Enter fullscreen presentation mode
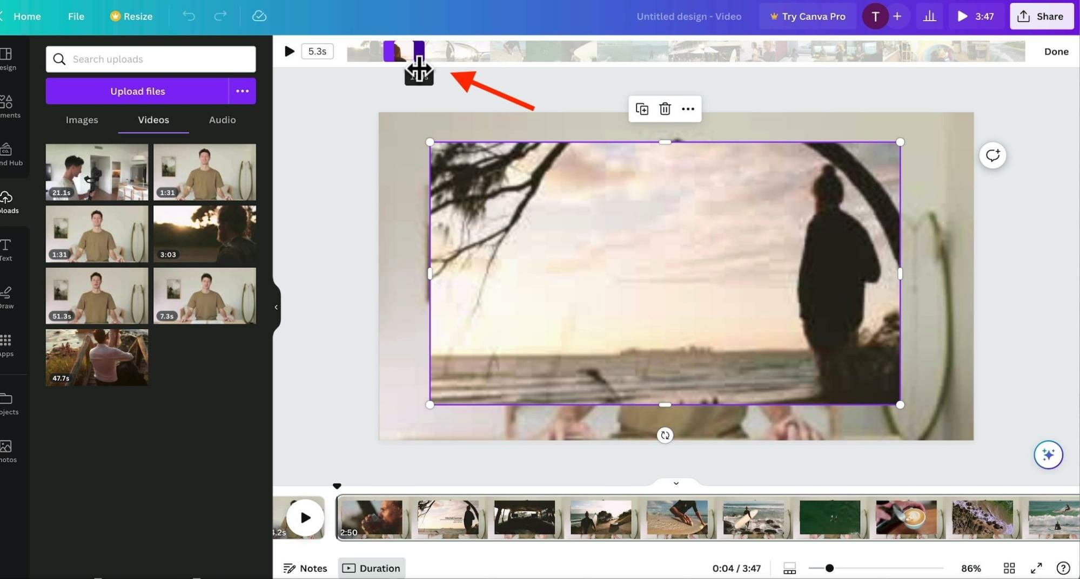Image resolution: width=1080 pixels, height=579 pixels. tap(1036, 568)
